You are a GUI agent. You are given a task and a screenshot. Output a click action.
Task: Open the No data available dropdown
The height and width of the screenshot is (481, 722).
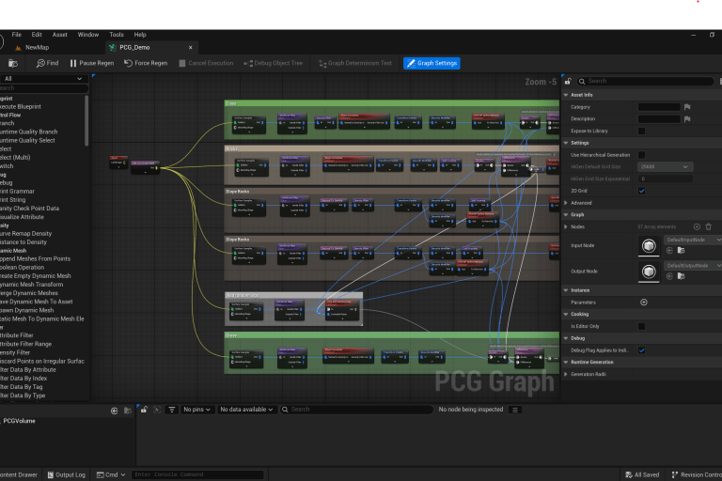(x=246, y=410)
